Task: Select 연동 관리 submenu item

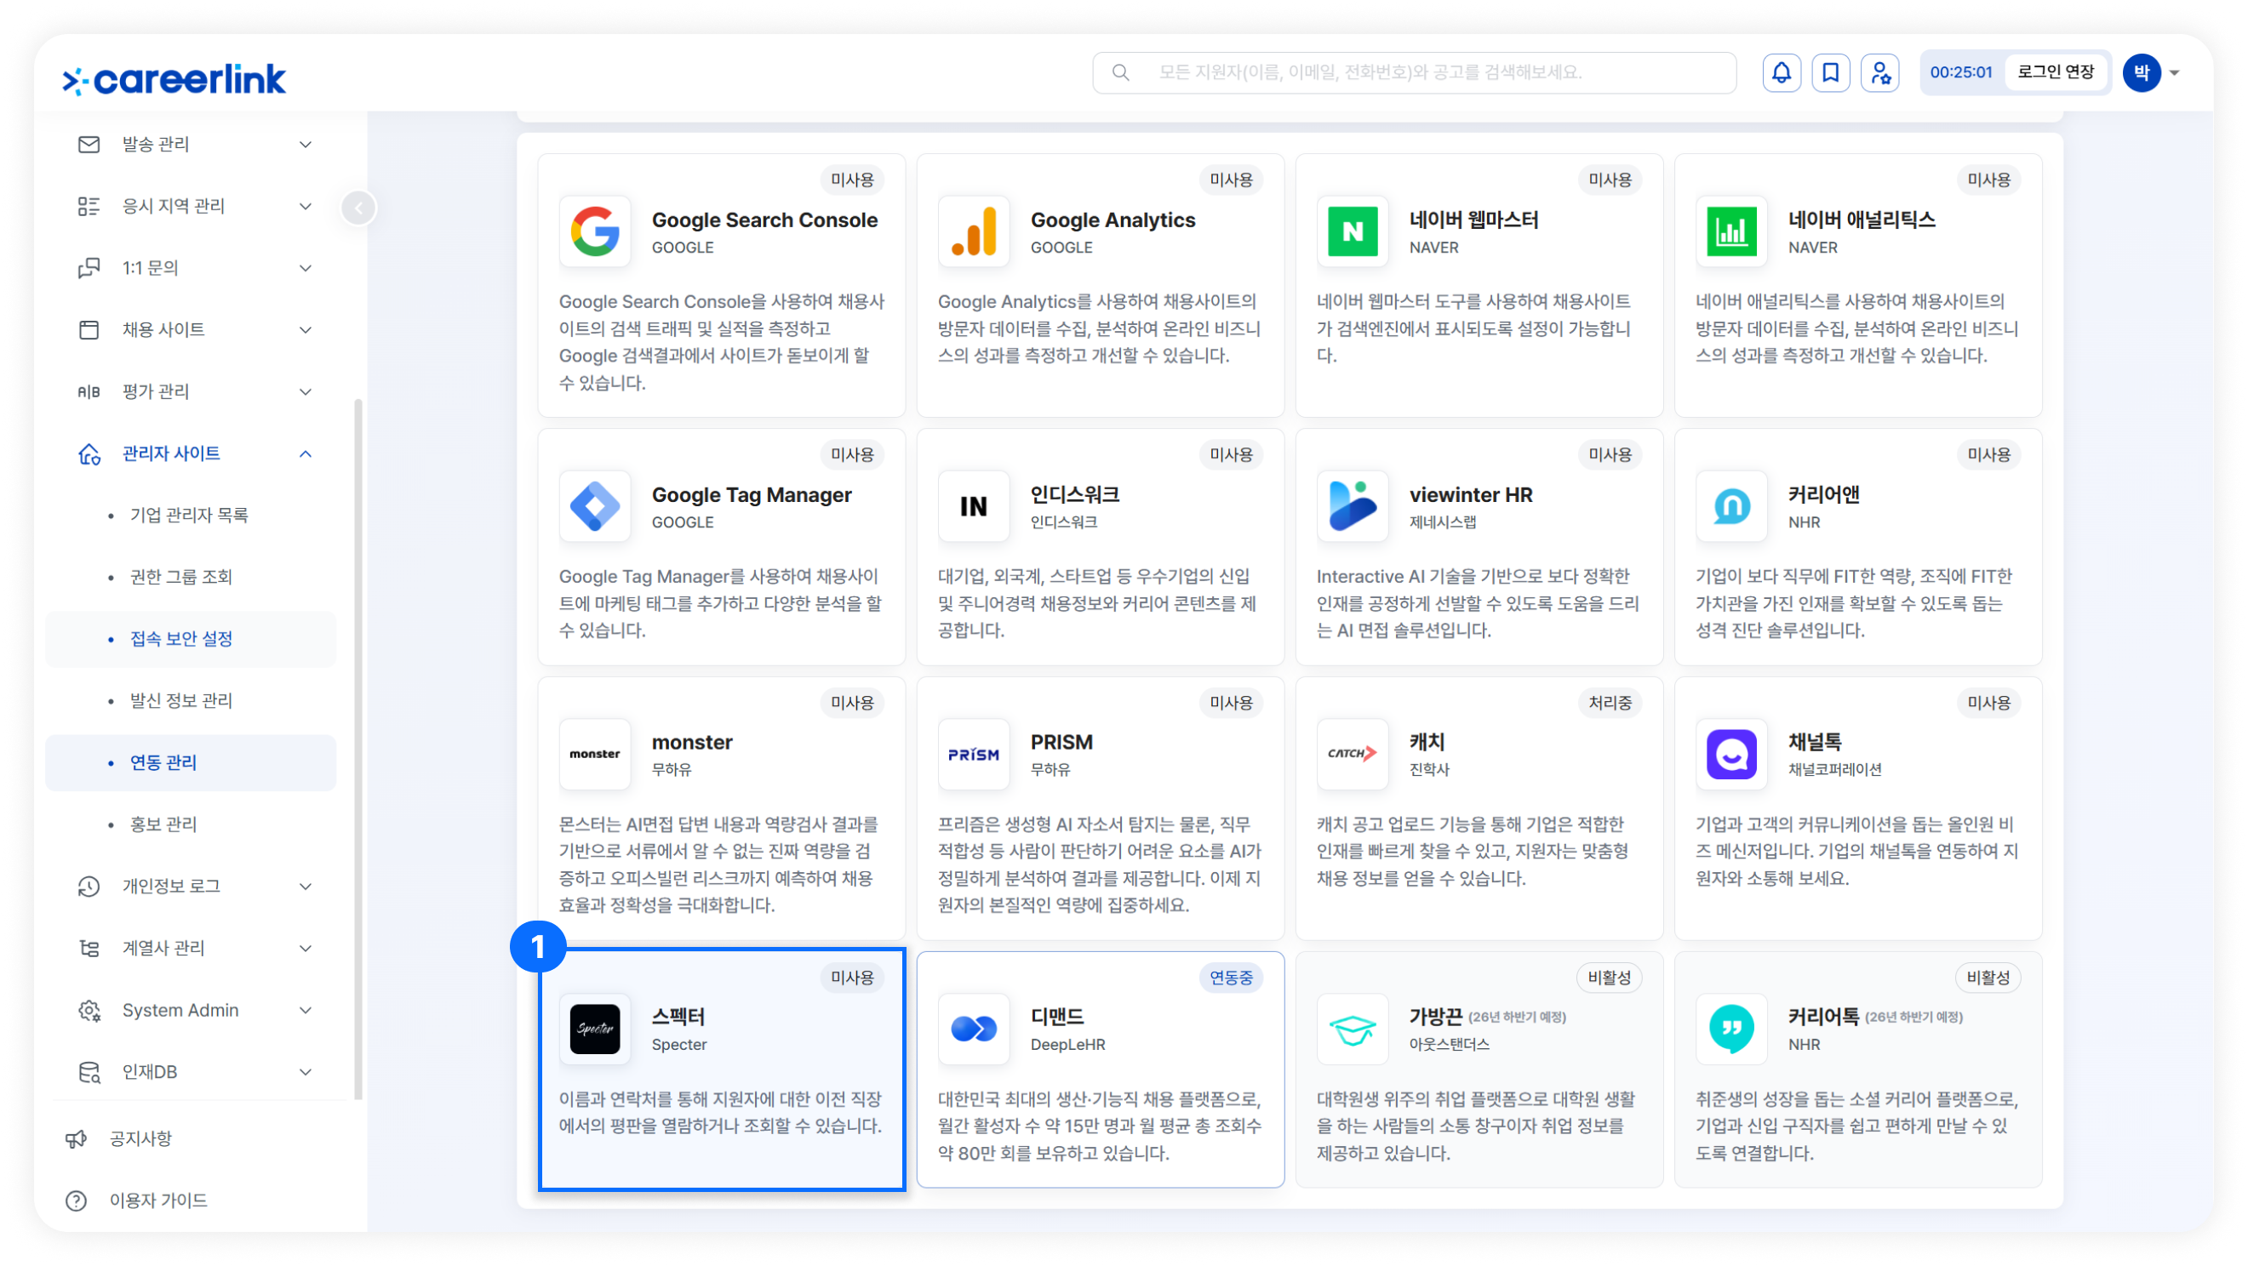Action: click(x=192, y=762)
